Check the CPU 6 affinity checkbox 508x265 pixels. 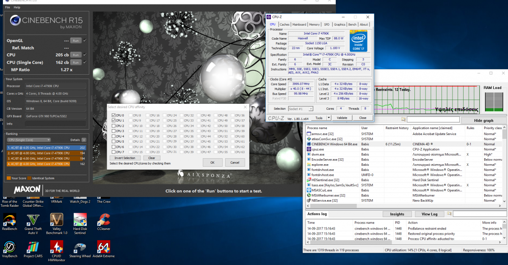[113, 147]
